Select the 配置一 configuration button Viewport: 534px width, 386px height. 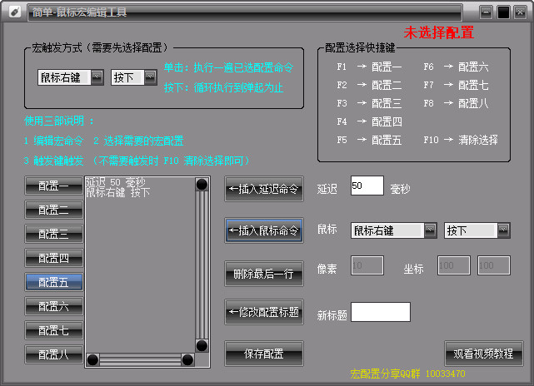pos(54,186)
